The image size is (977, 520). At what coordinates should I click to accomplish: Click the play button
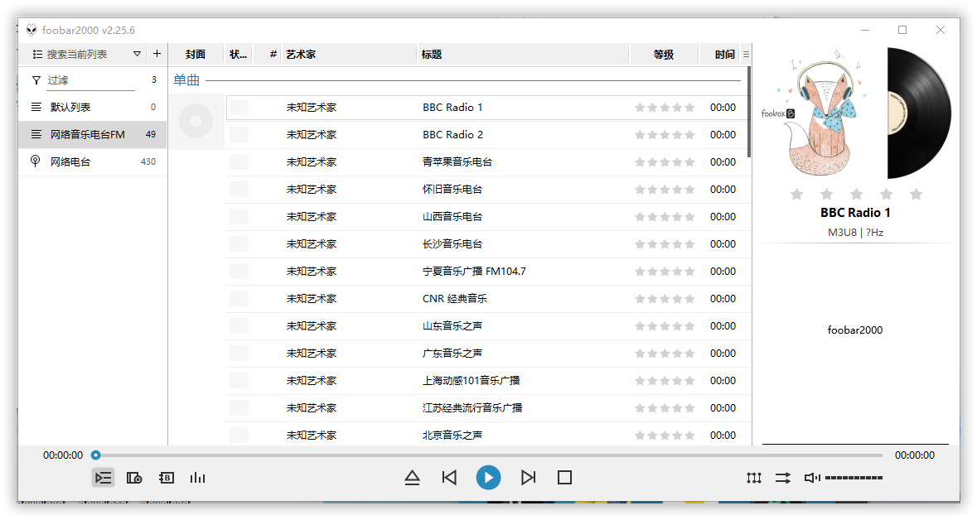pyautogui.click(x=488, y=478)
